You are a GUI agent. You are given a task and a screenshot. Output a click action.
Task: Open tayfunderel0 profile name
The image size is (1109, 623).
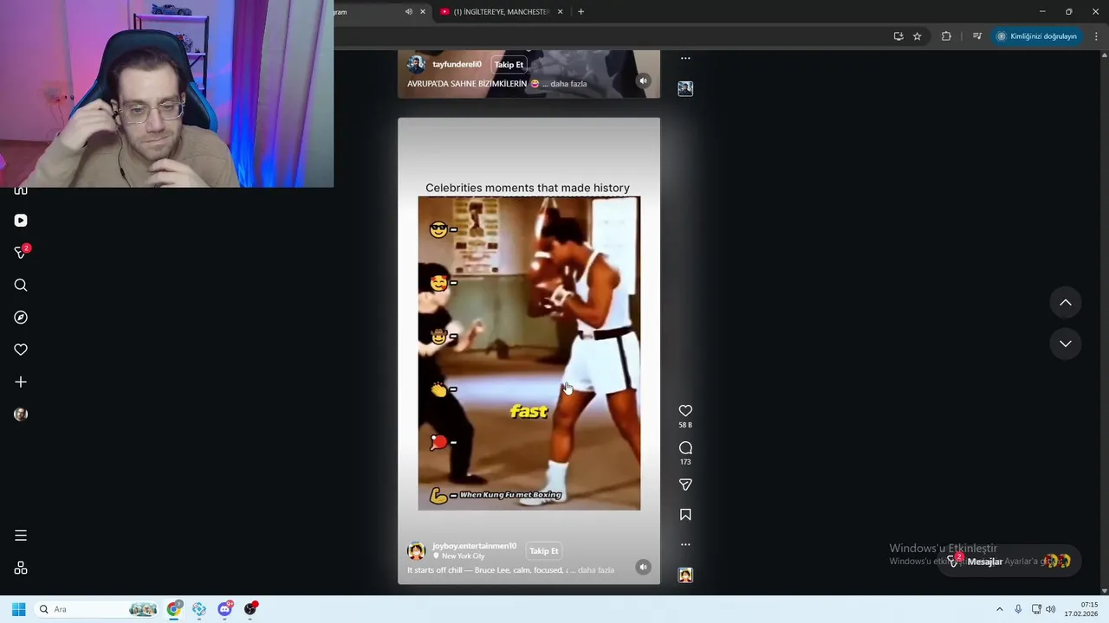coord(457,65)
